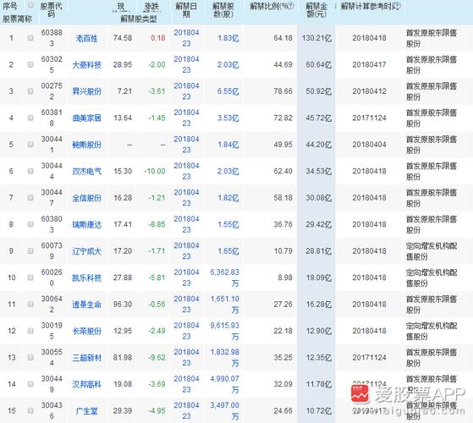Click unlock shares 6,362.83万 for 凯乐科技

[x=225, y=277]
